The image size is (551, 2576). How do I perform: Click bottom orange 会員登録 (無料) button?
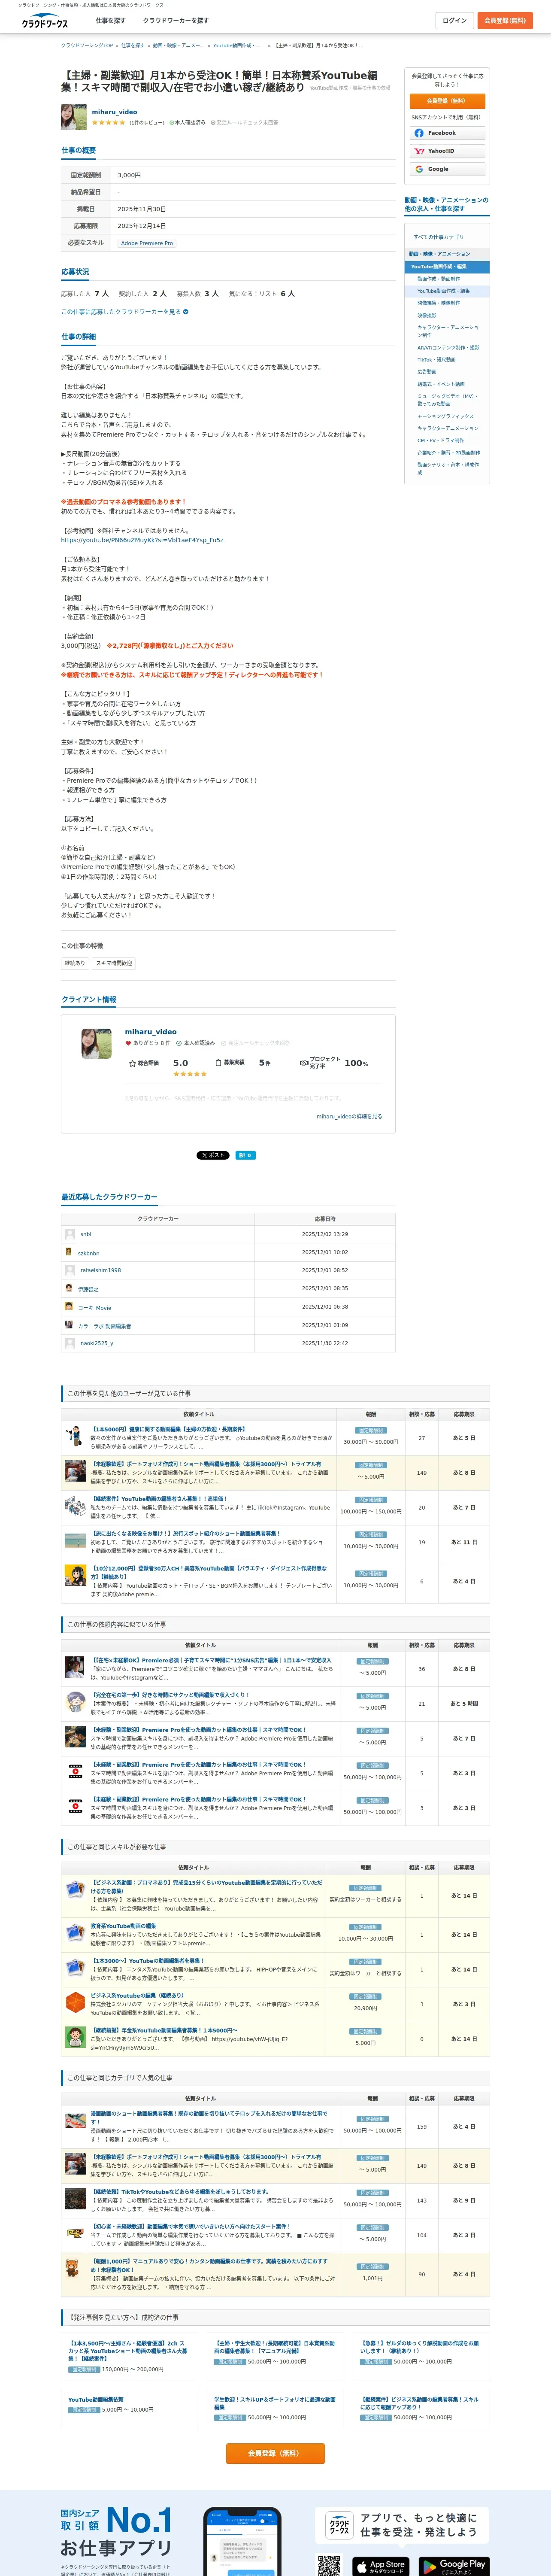pyautogui.click(x=275, y=2453)
